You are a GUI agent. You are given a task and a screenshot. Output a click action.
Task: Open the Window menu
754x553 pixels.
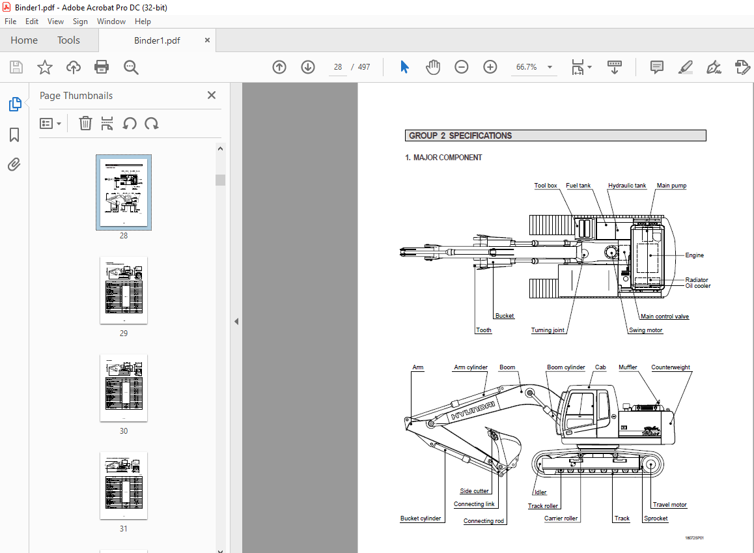pos(111,21)
